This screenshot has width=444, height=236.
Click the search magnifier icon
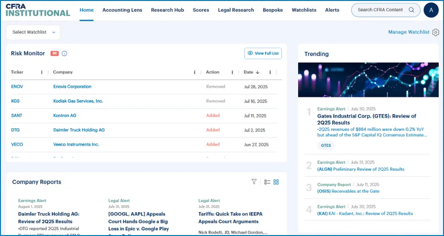tap(411, 10)
